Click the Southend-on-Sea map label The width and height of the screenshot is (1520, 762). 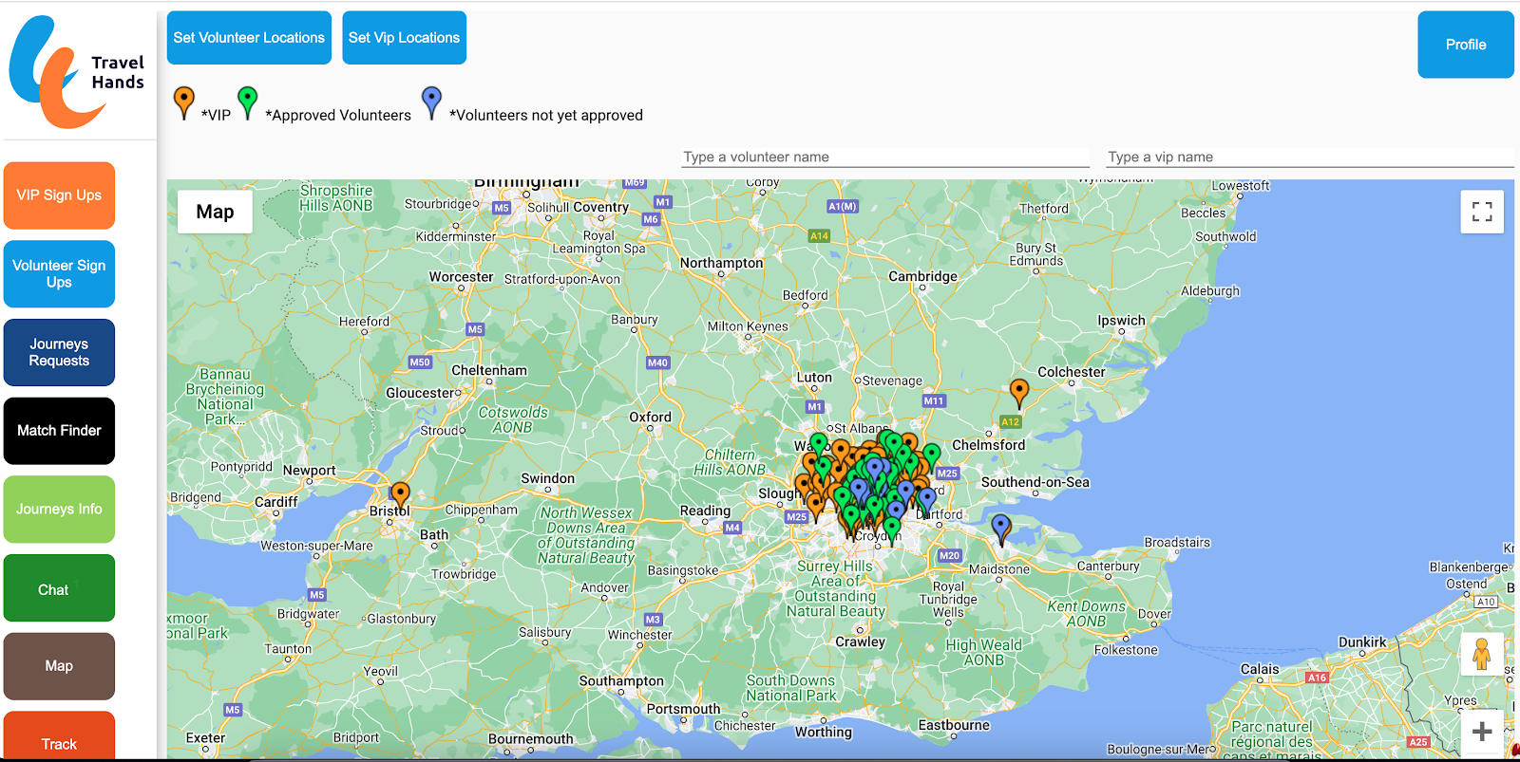click(x=1035, y=482)
